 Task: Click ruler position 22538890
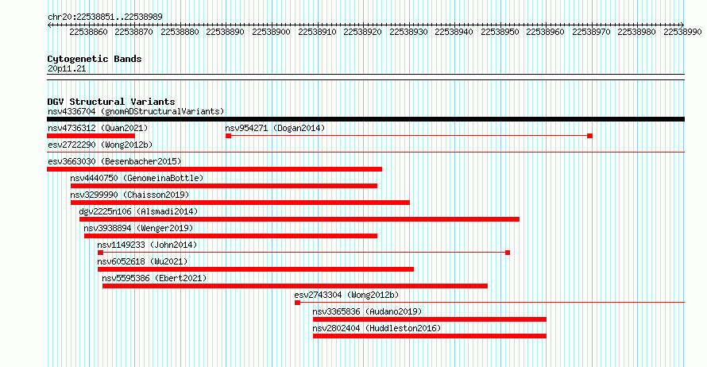tap(226, 32)
